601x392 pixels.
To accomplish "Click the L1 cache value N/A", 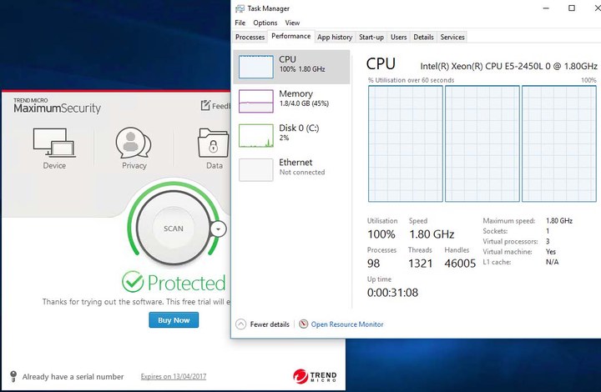I will 552,262.
